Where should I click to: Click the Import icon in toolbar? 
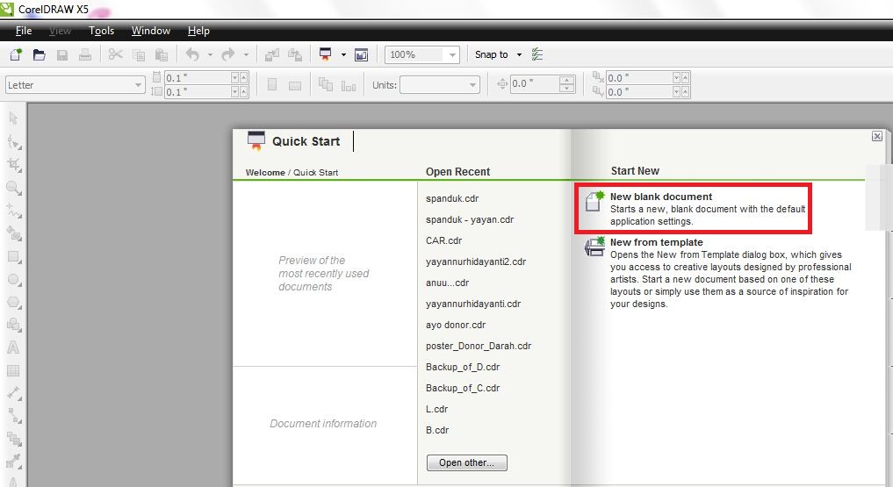tap(271, 54)
